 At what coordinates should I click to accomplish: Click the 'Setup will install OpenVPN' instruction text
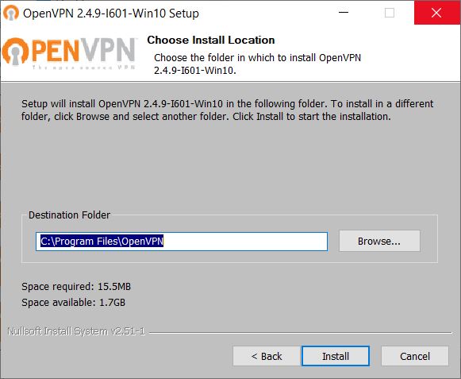point(227,110)
